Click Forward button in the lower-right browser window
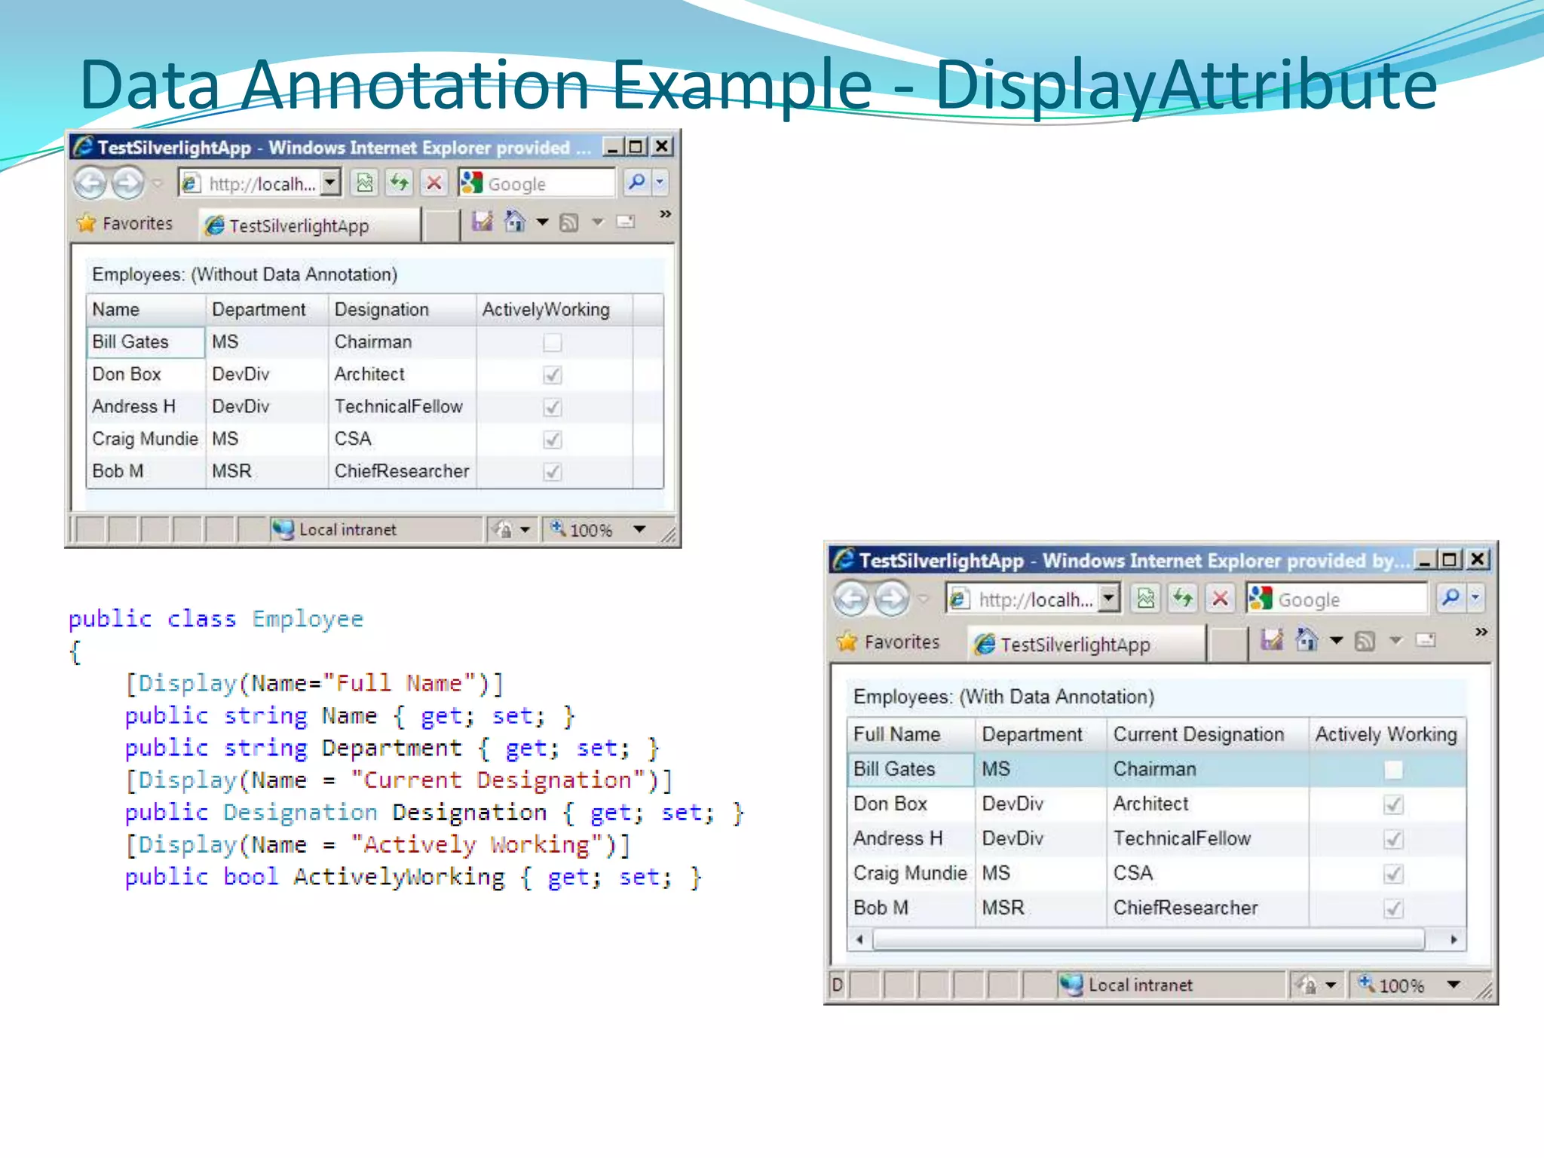Viewport: 1544px width, 1158px height. (892, 599)
